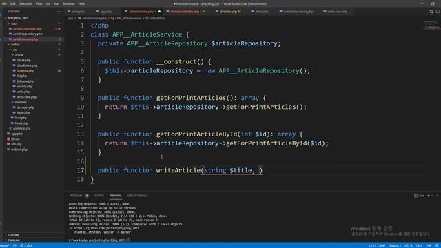Open foot.php in the Explorer tree
441x248 pixels.
coord(21,118)
